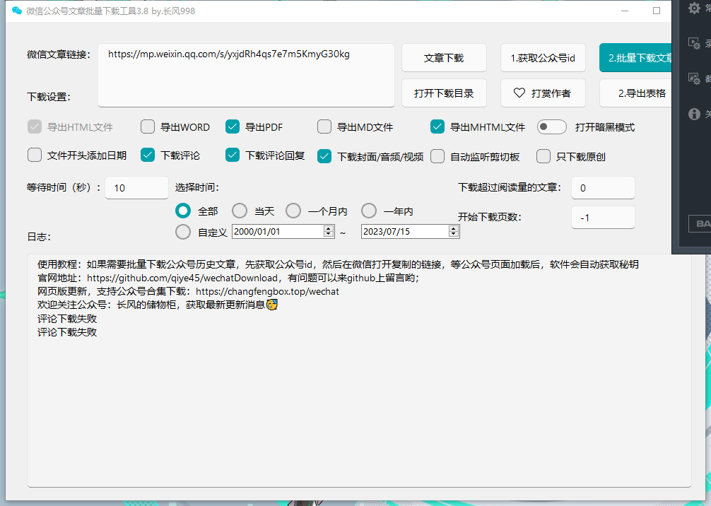Enable the 导出WORD checkbox
This screenshot has width=711, height=506.
[x=148, y=126]
